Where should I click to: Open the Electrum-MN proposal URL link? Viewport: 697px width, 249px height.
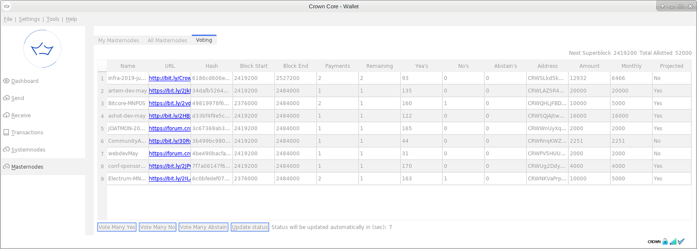click(170, 179)
